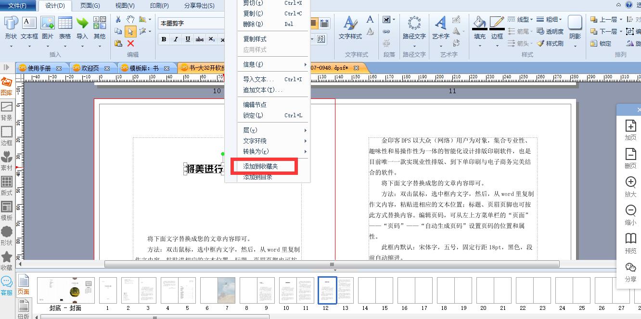Click the 加页 add page icon
This screenshot has height=319, width=641.
click(x=630, y=130)
